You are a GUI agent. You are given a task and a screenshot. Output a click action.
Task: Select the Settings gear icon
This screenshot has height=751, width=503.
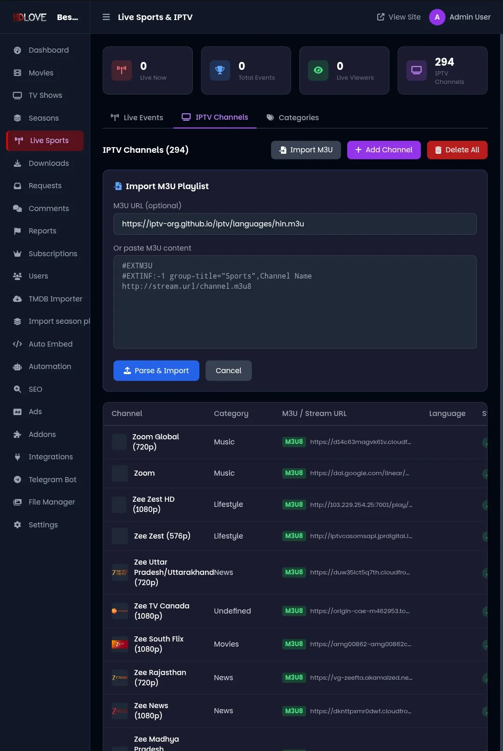pyautogui.click(x=17, y=525)
